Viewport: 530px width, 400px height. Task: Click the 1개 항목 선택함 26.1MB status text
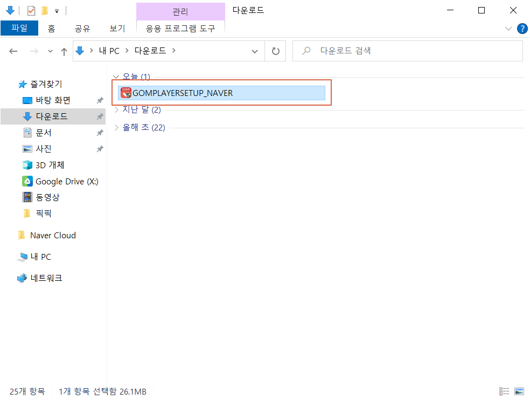pos(103,391)
